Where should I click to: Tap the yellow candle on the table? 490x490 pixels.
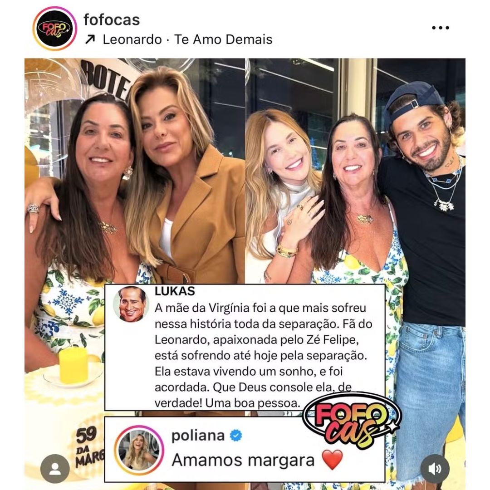tap(74, 365)
